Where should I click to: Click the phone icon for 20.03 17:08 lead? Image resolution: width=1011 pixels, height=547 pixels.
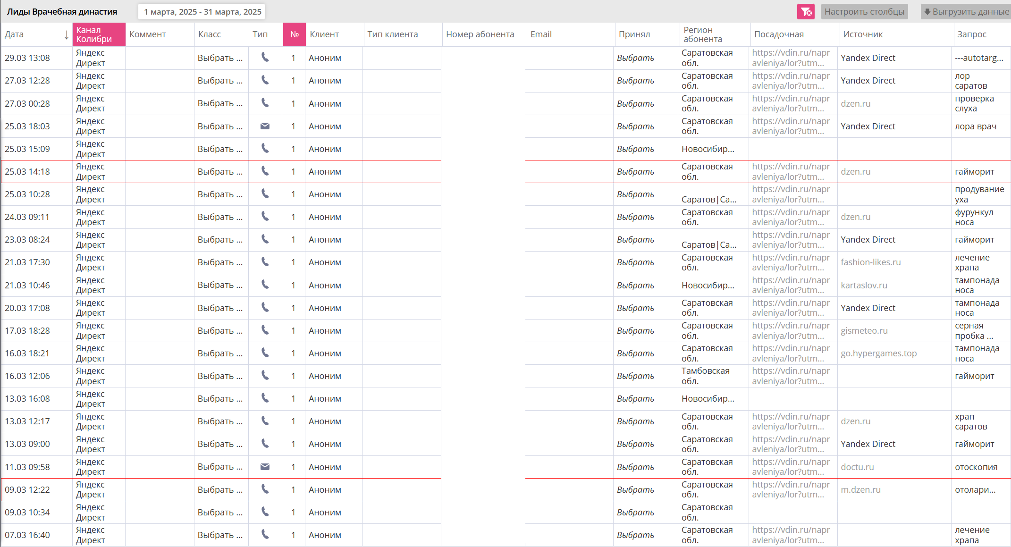click(x=265, y=308)
